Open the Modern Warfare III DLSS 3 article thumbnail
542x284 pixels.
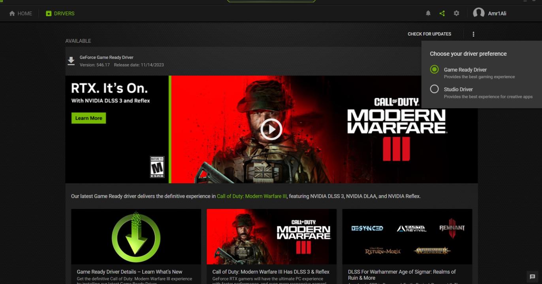(x=271, y=237)
